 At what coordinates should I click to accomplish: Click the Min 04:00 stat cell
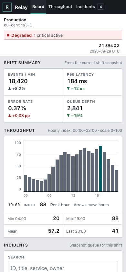(33, 218)
